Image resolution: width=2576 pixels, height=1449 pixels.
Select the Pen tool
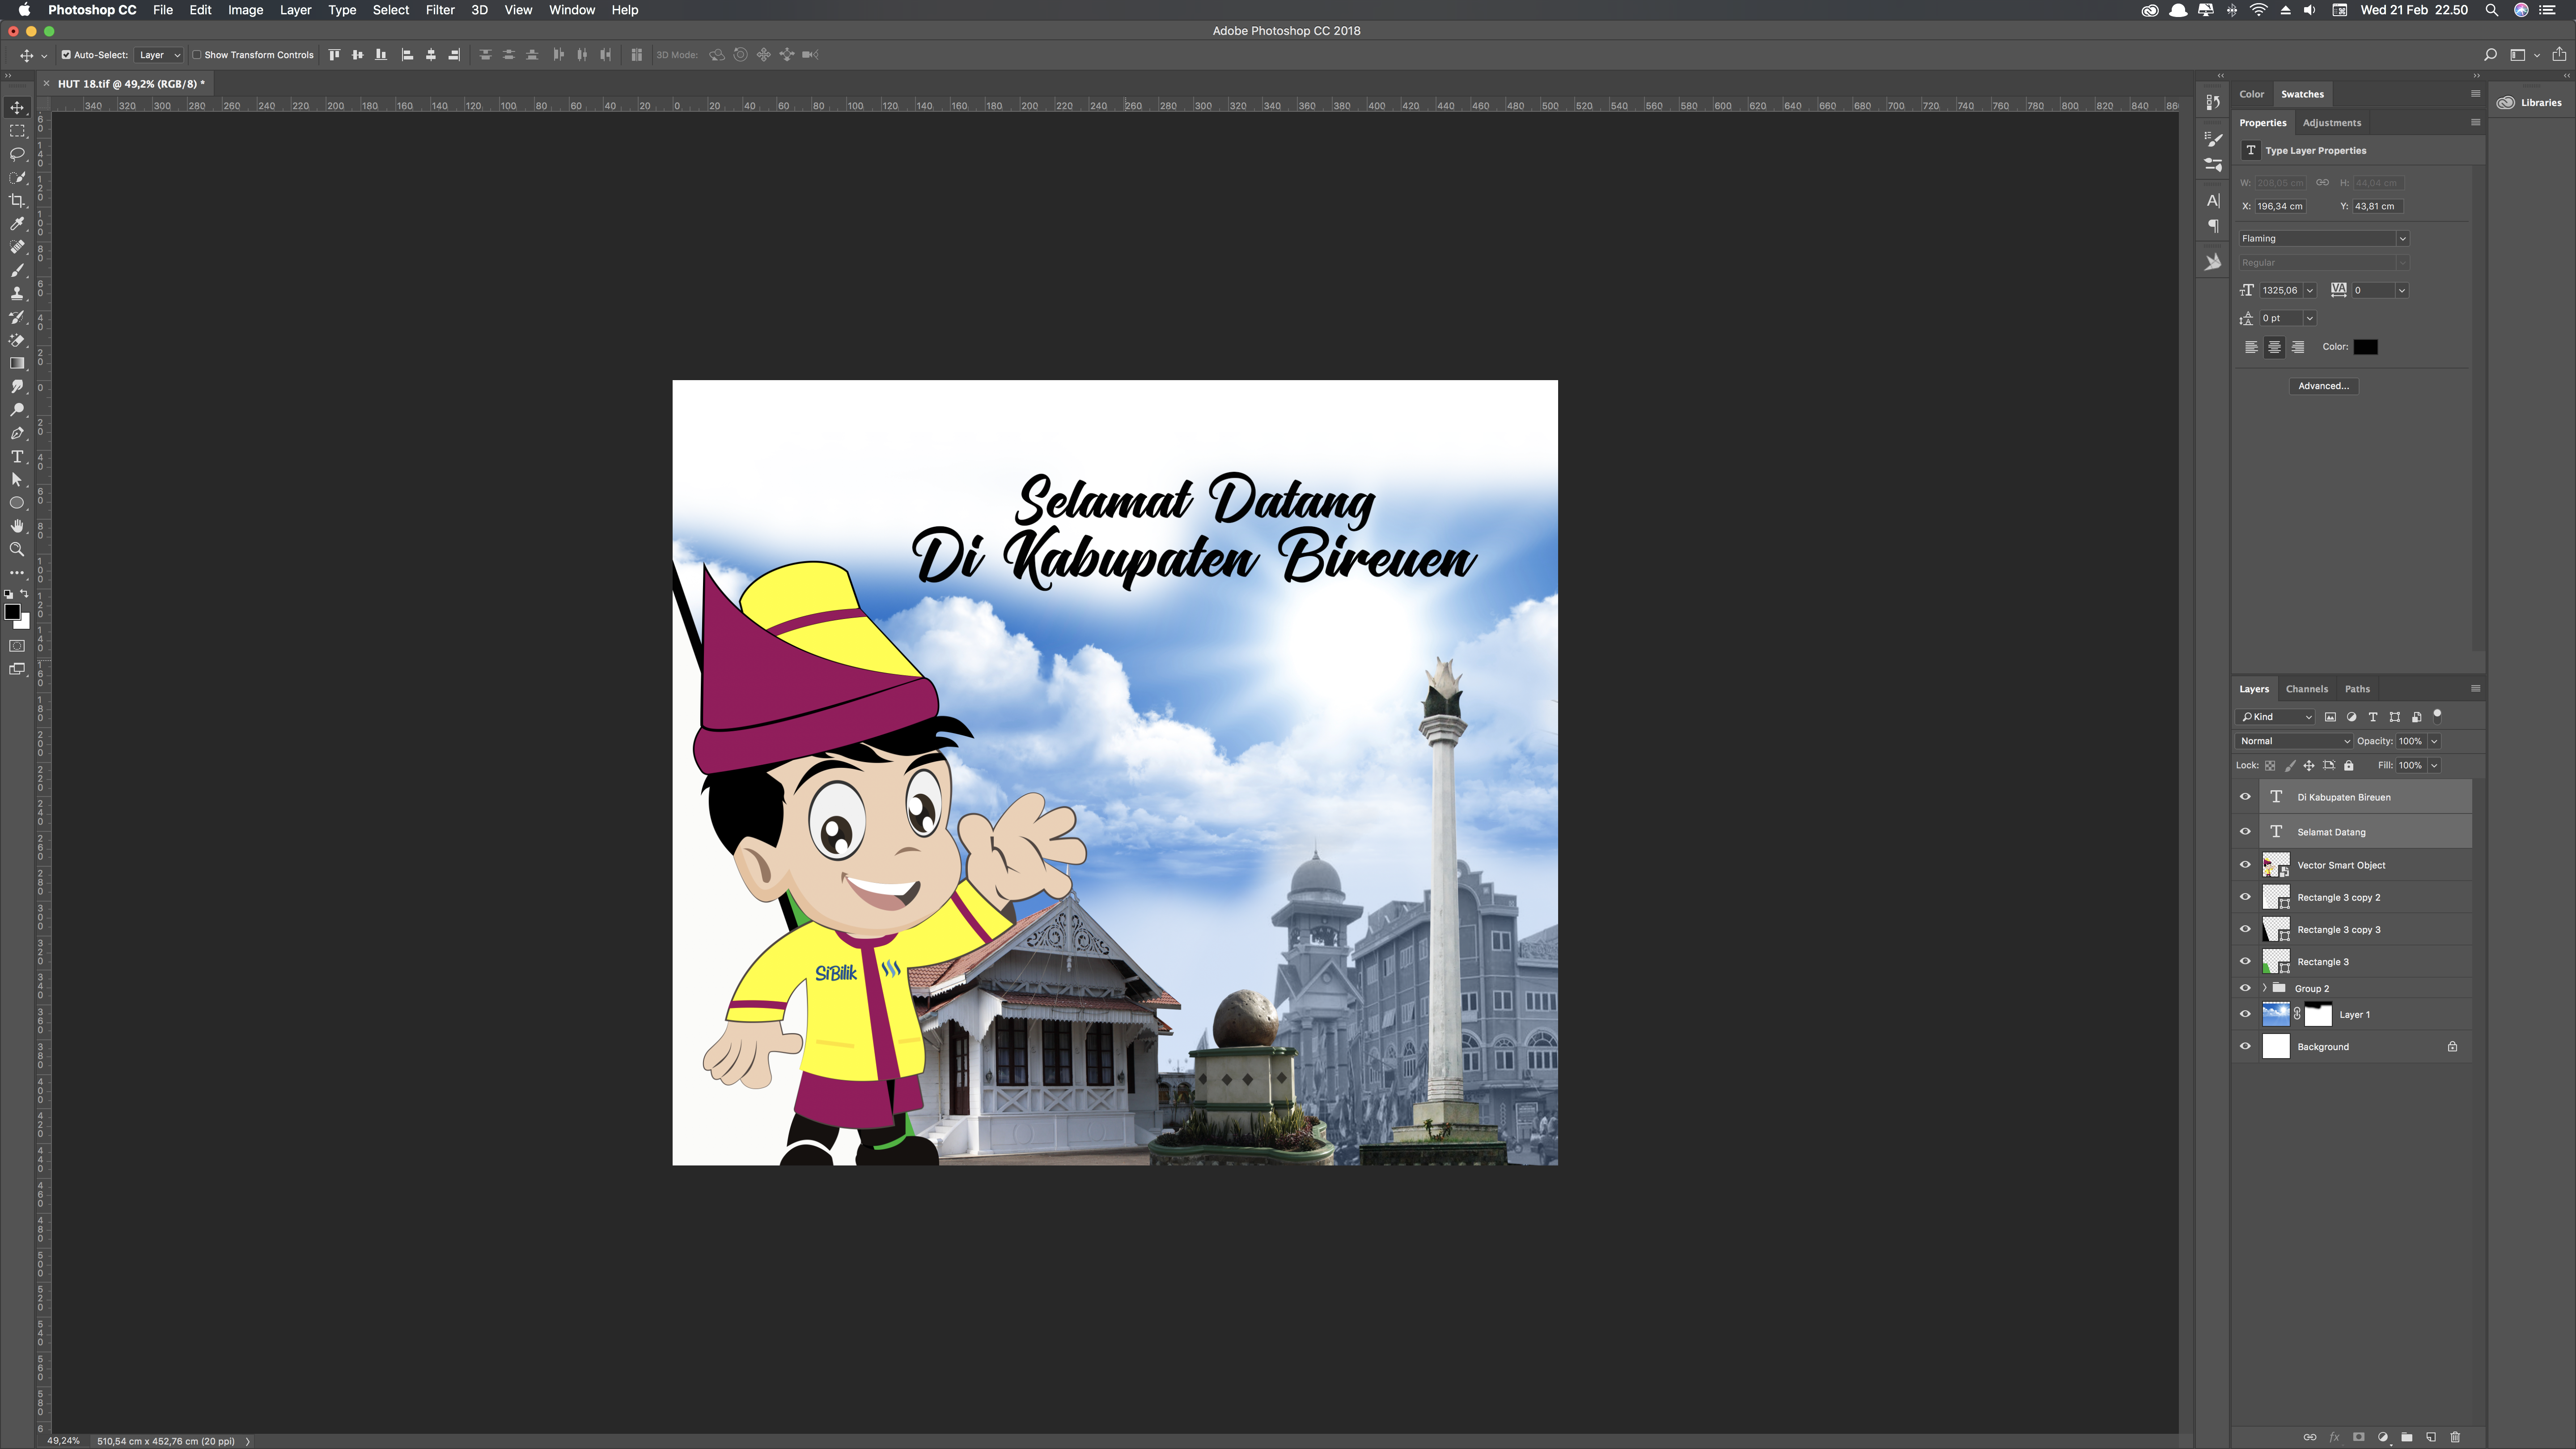click(17, 433)
